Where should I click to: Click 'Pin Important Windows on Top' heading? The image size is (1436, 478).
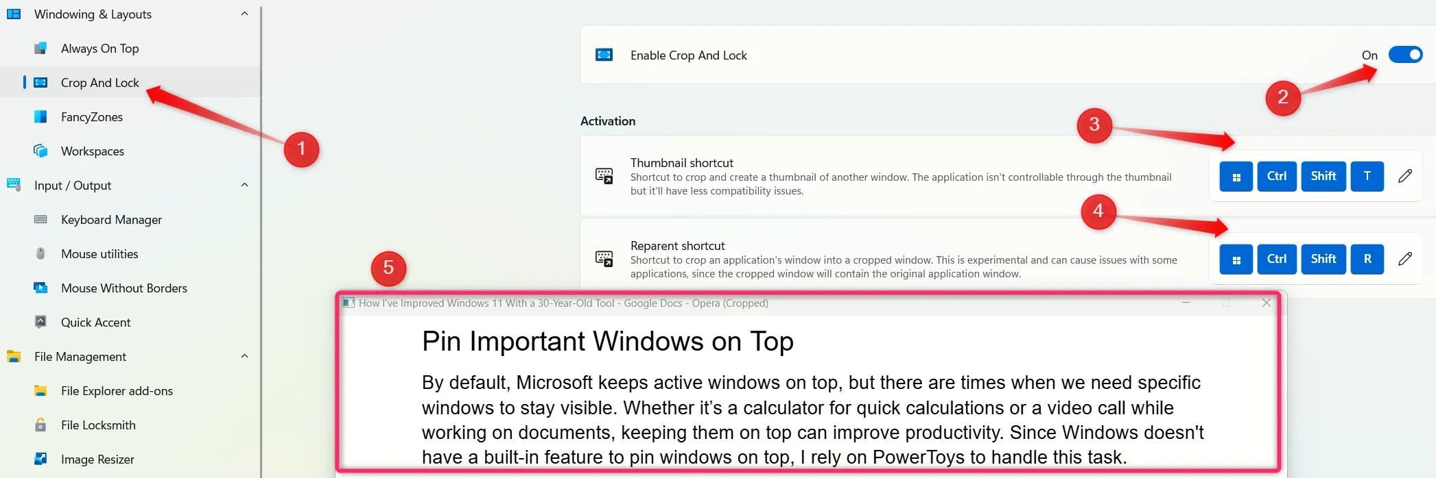(x=608, y=341)
